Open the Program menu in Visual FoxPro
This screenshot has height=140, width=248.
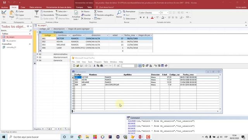pos(98,62)
